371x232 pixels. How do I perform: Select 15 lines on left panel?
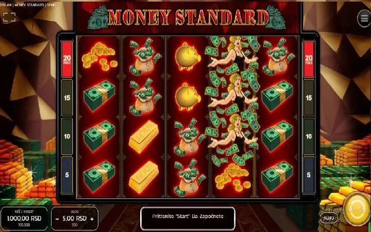pyautogui.click(x=67, y=98)
